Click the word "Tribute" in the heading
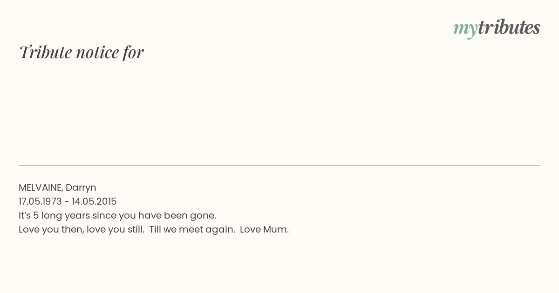The width and height of the screenshot is (559, 293). point(45,52)
